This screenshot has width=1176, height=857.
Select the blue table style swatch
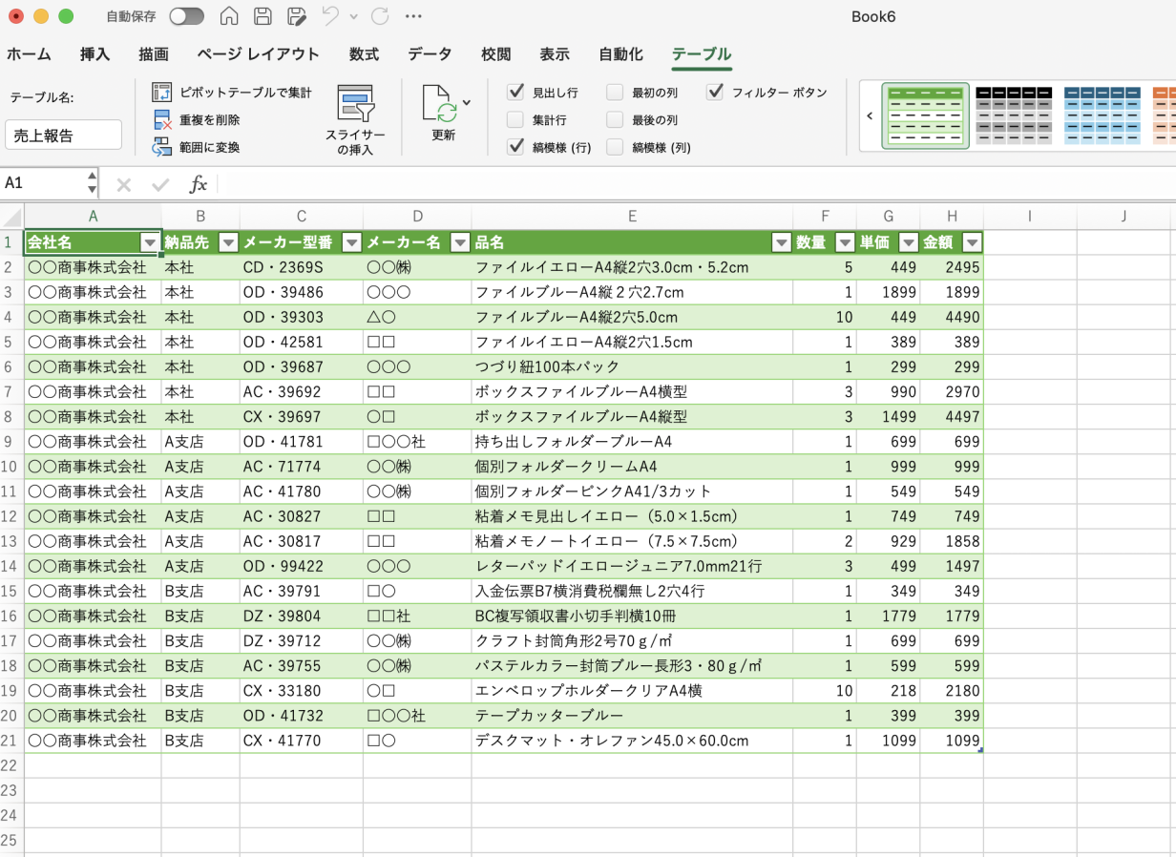(1102, 116)
